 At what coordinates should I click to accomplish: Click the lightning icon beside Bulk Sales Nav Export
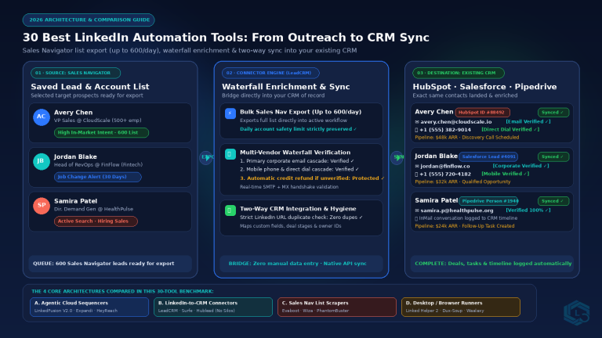point(230,113)
